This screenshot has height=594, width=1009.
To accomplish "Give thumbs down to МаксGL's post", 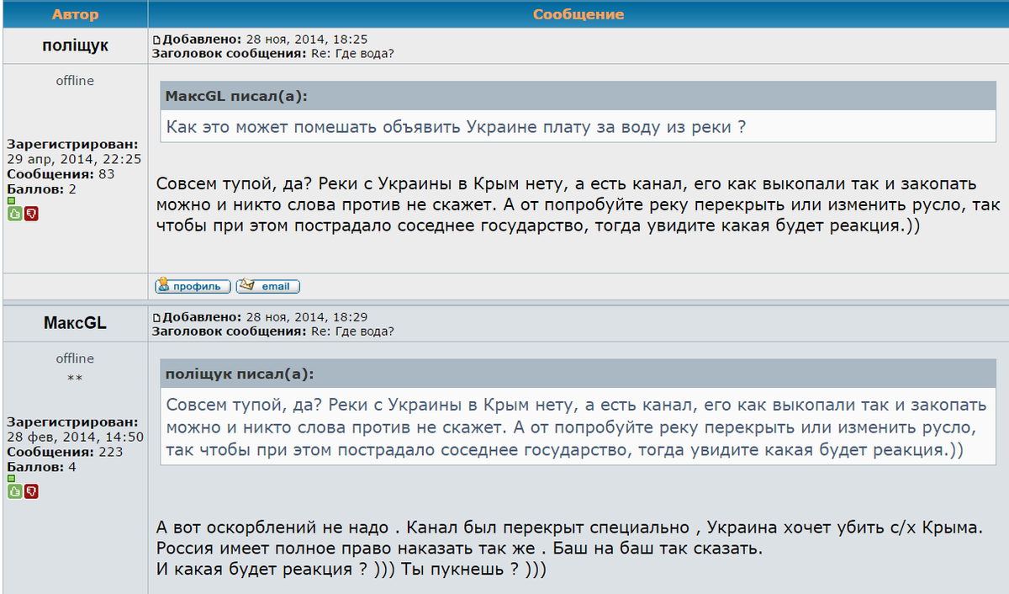I will [31, 491].
